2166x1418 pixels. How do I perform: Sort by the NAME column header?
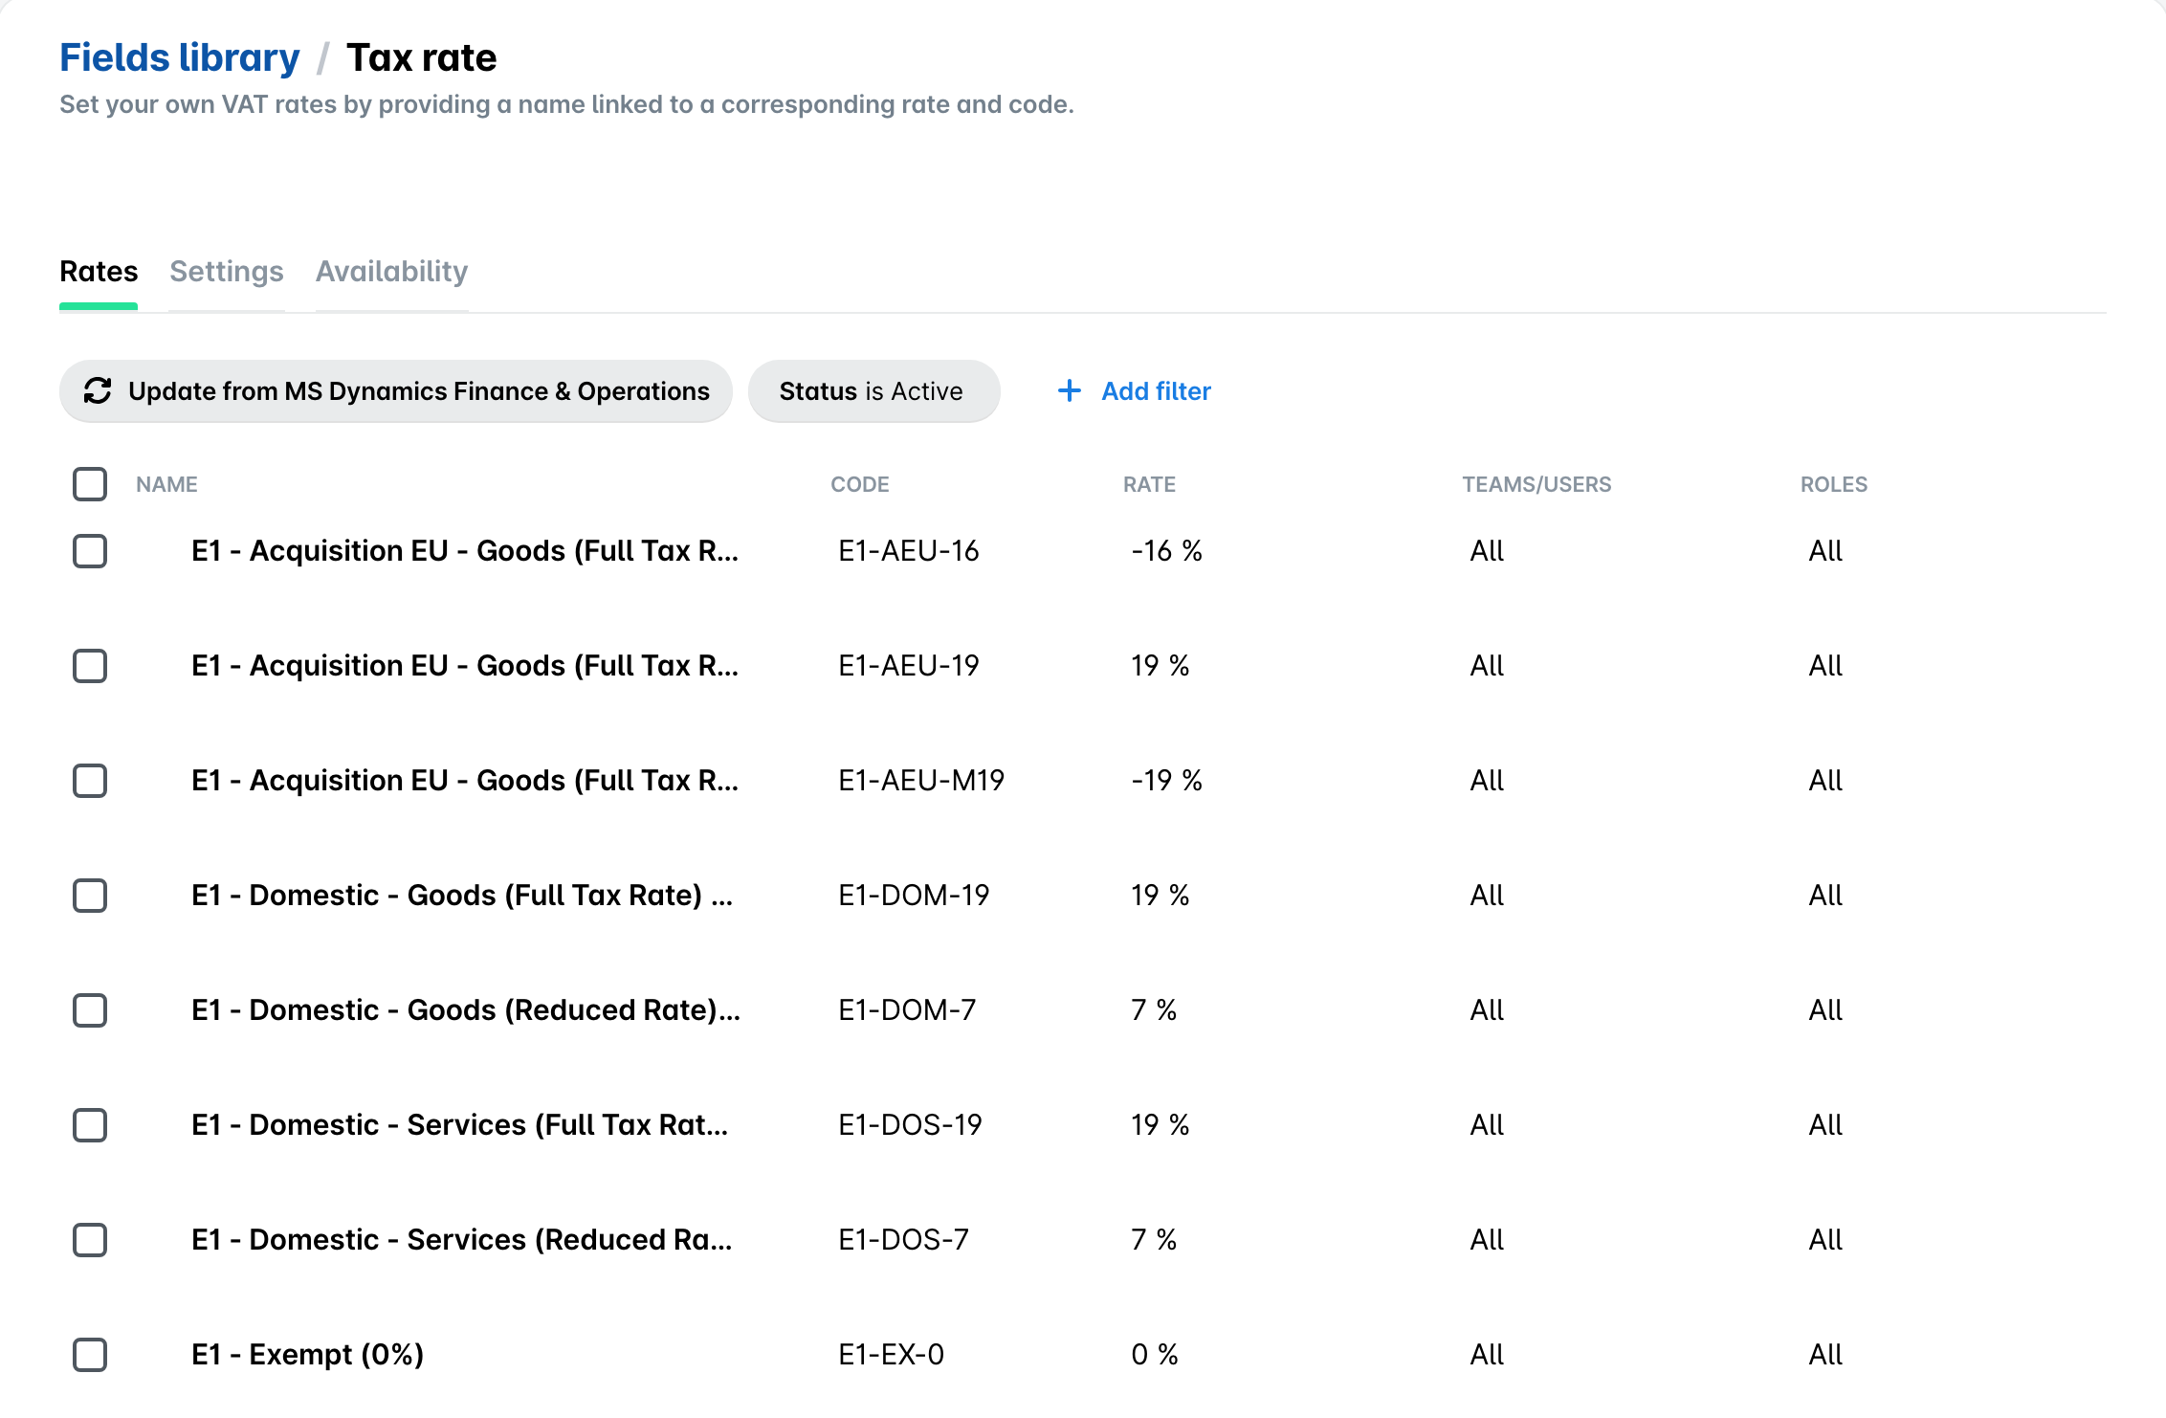pyautogui.click(x=166, y=484)
